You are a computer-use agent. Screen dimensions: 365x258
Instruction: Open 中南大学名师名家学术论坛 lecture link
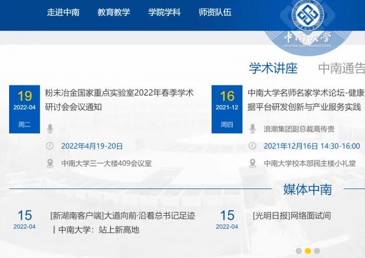coord(306,100)
